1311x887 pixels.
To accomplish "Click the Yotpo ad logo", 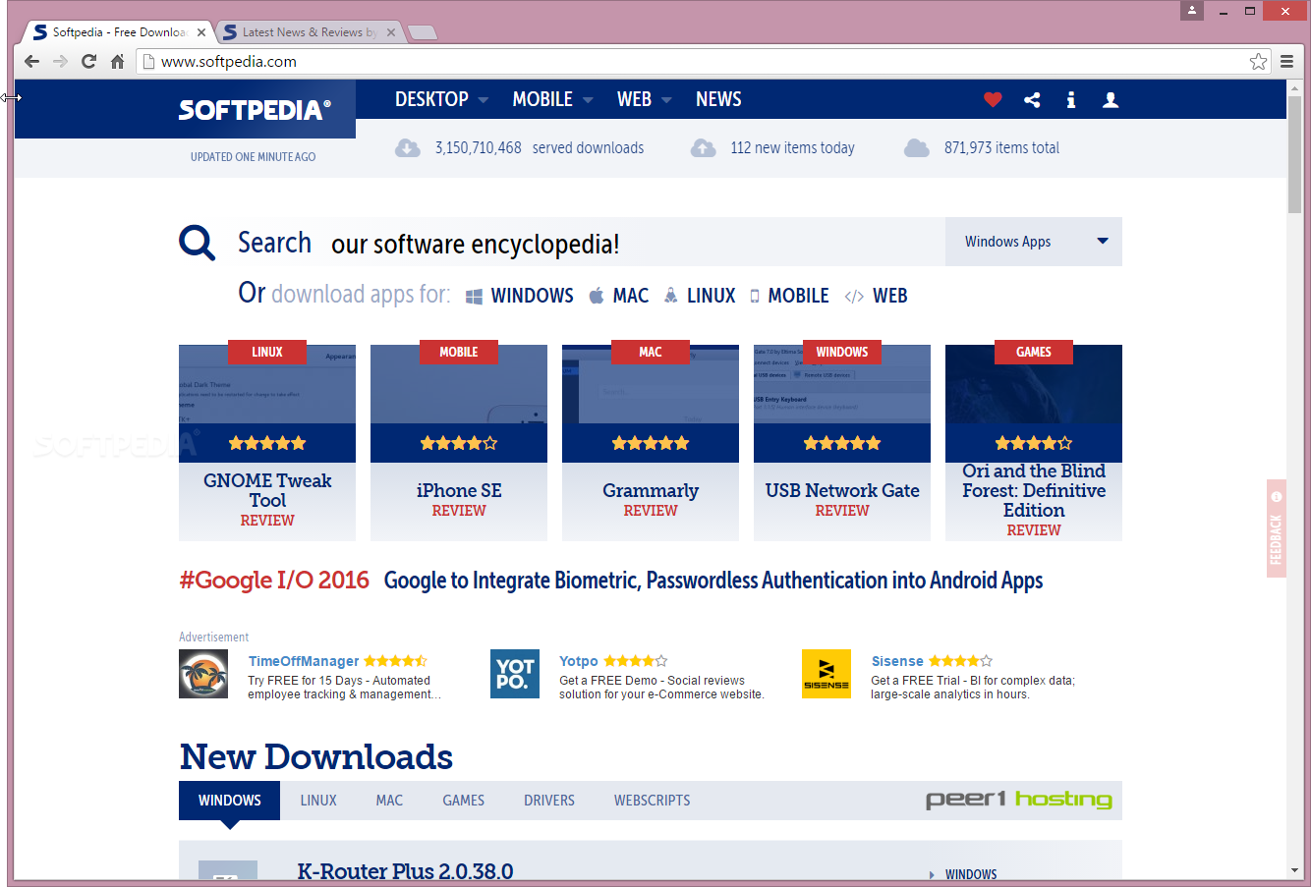I will 515,674.
